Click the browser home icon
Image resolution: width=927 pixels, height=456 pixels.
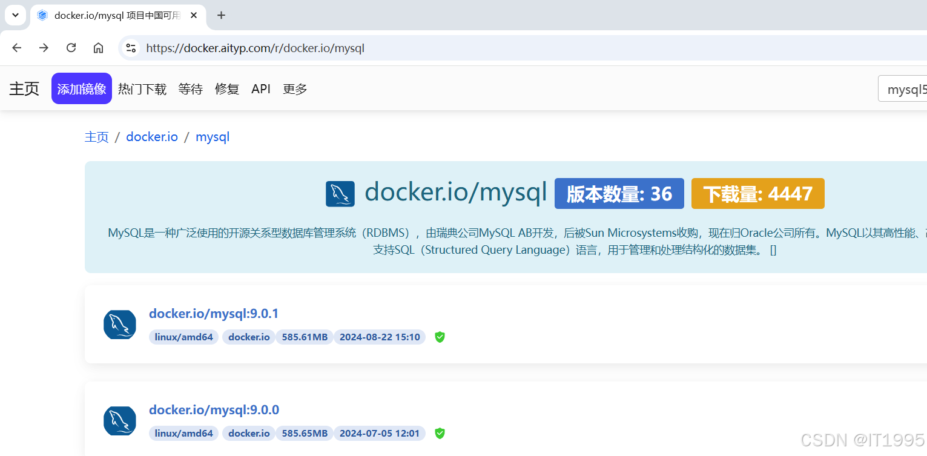98,48
